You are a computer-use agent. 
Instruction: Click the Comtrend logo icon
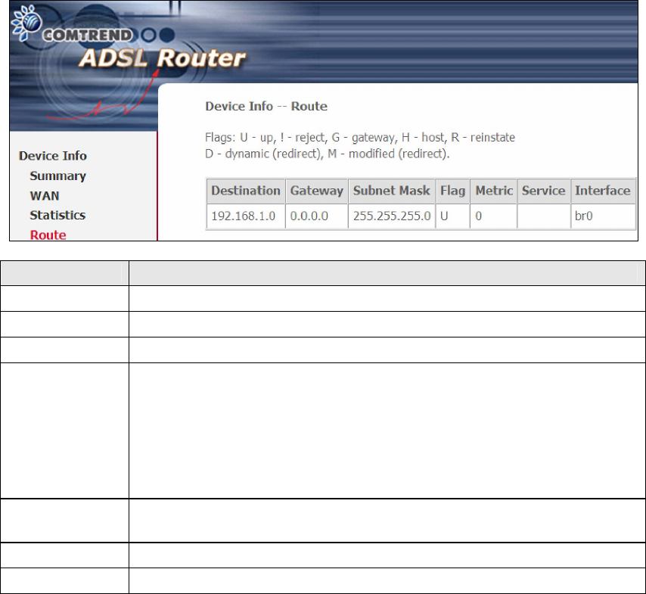tap(26, 23)
